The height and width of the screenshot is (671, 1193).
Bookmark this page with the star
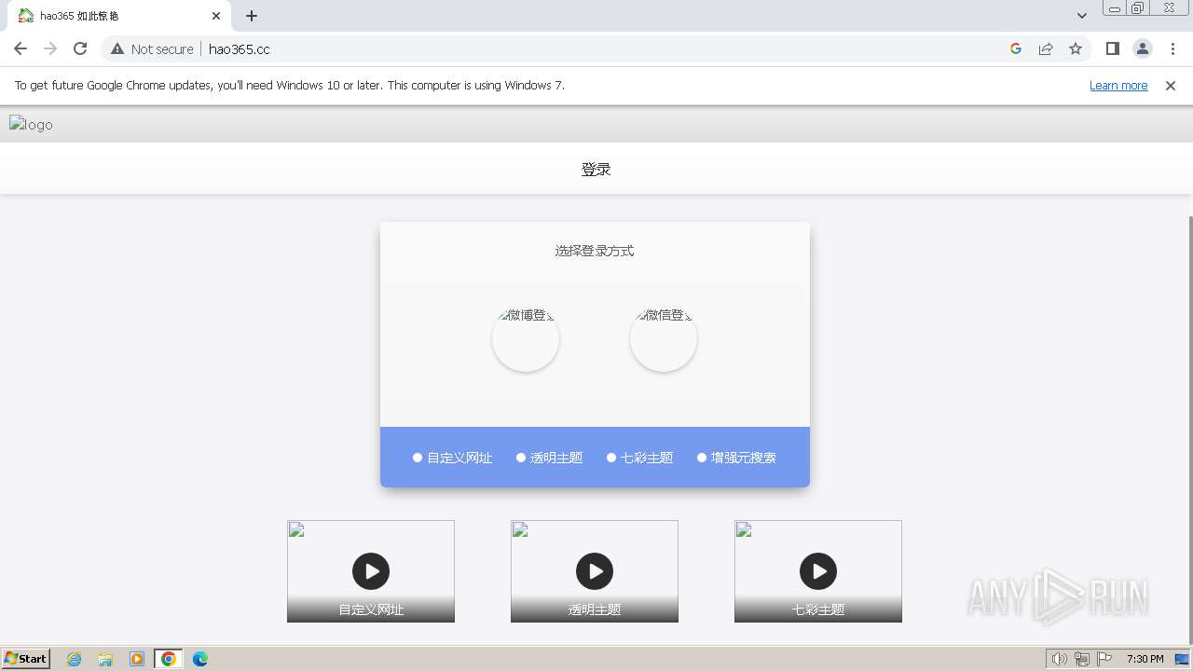pyautogui.click(x=1076, y=48)
